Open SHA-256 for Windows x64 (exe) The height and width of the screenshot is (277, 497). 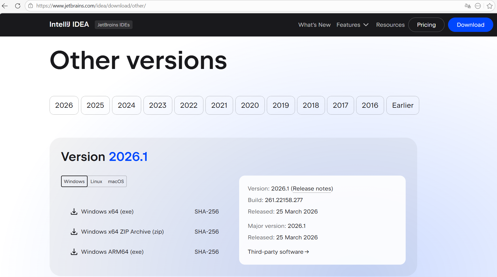(207, 211)
